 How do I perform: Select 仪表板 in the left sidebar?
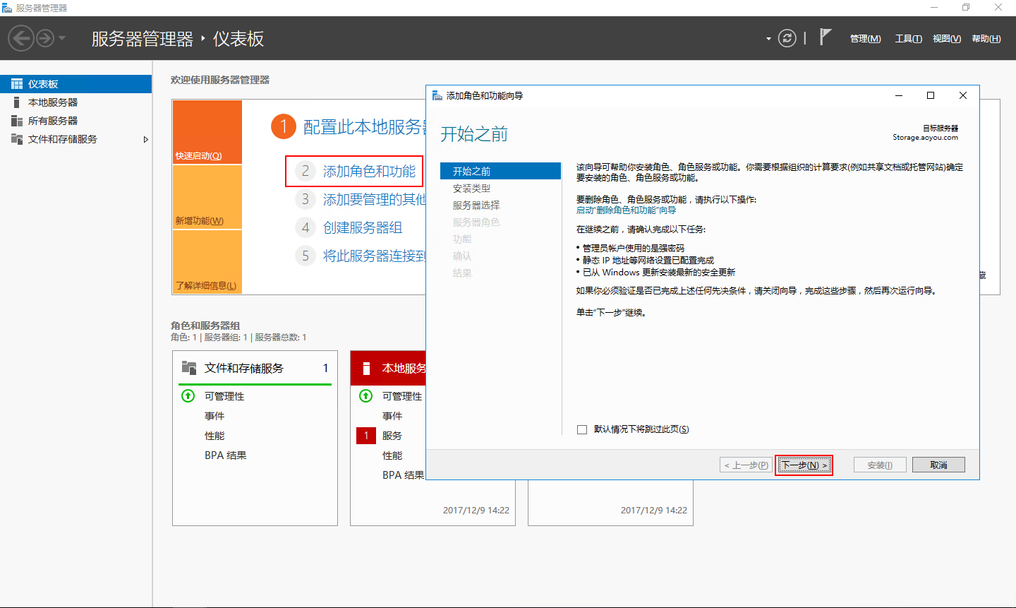(x=75, y=84)
